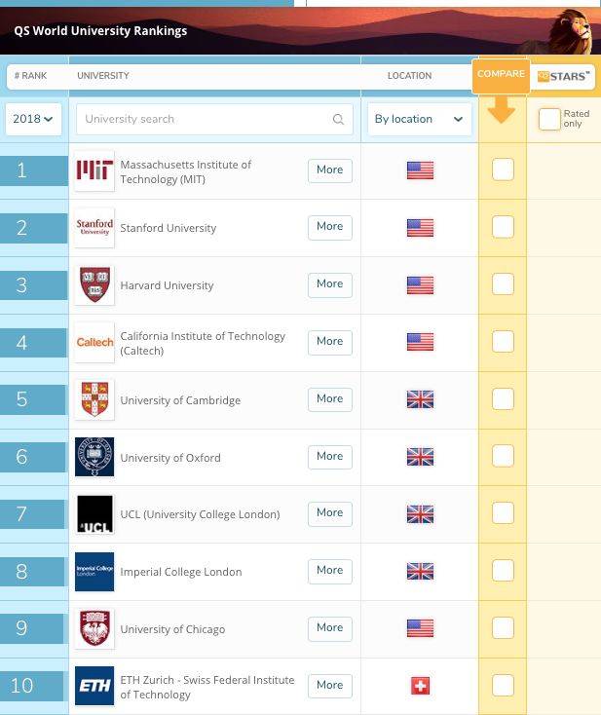Select University of Cambridge compare checkbox
Image resolution: width=601 pixels, height=715 pixels.
coord(503,399)
